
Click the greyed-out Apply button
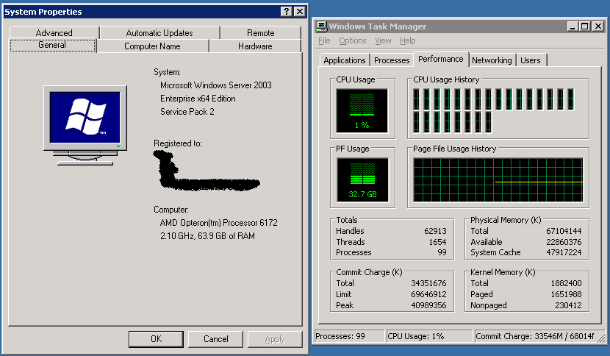pos(275,339)
